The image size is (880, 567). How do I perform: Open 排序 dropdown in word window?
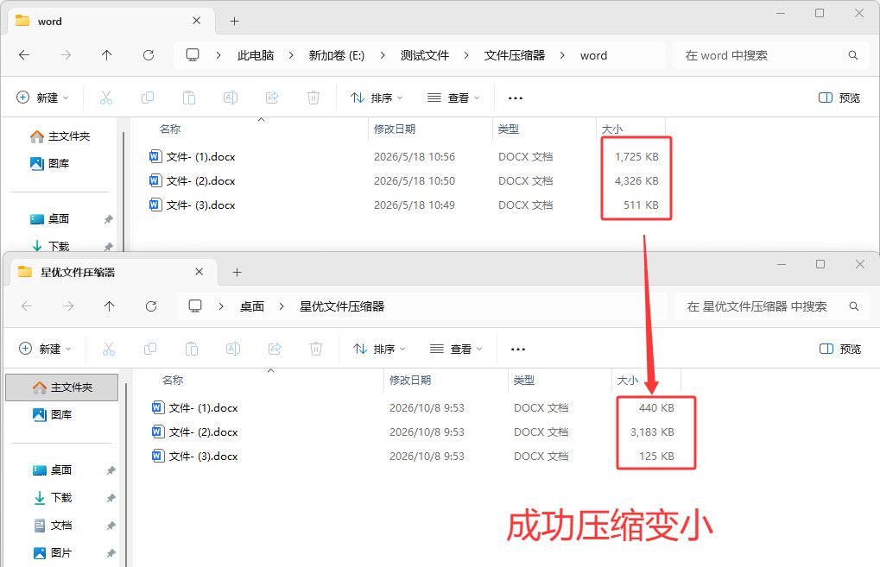click(x=377, y=98)
